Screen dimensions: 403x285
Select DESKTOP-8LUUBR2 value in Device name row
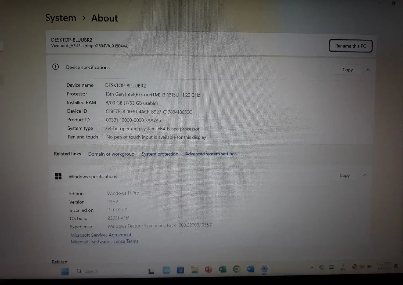[x=125, y=86]
